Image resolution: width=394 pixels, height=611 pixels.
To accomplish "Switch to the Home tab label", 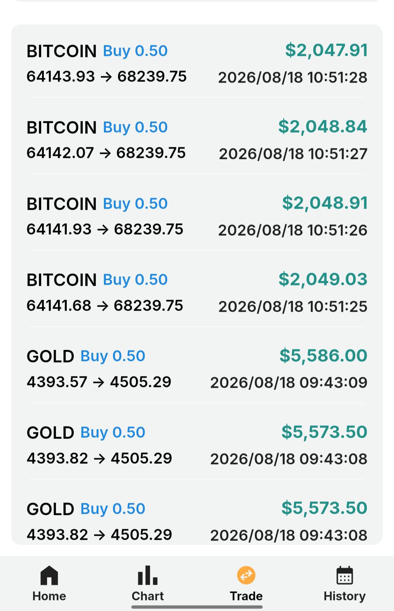I will tap(49, 596).
